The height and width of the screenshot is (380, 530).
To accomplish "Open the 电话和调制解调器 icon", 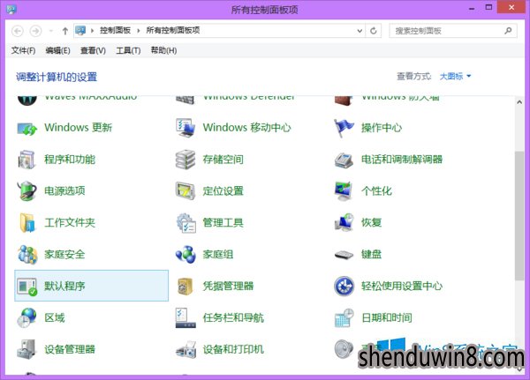I will point(344,160).
